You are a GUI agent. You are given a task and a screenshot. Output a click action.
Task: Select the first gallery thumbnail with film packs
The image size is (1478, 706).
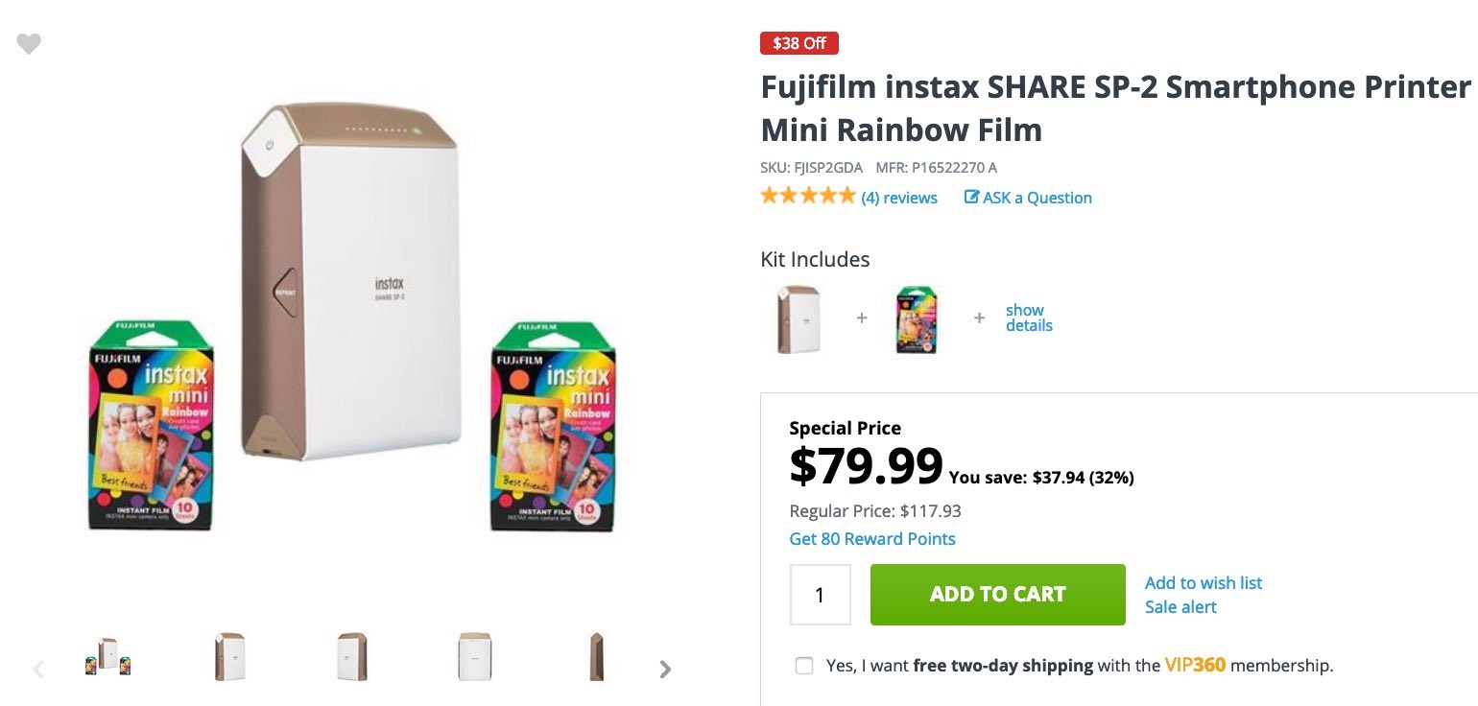coord(107,657)
